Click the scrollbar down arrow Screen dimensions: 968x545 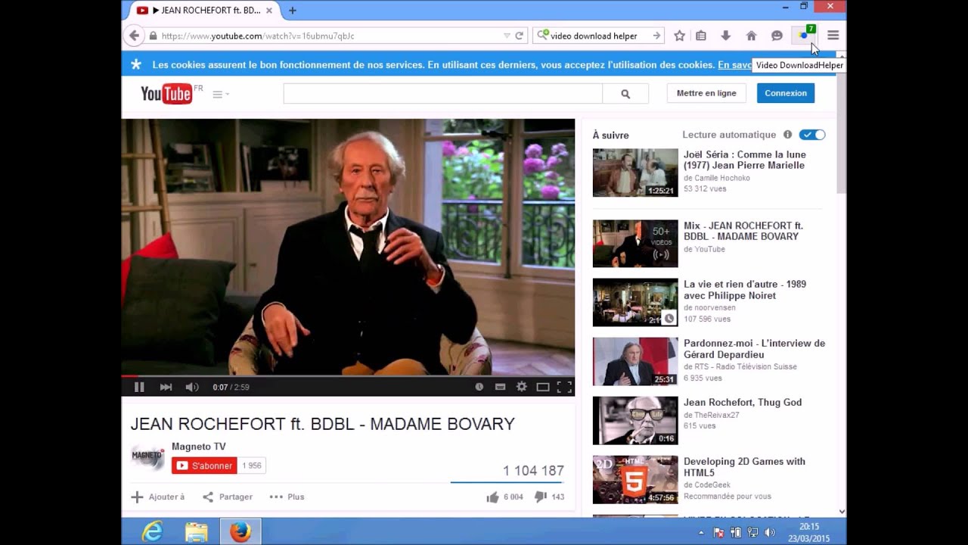(842, 512)
